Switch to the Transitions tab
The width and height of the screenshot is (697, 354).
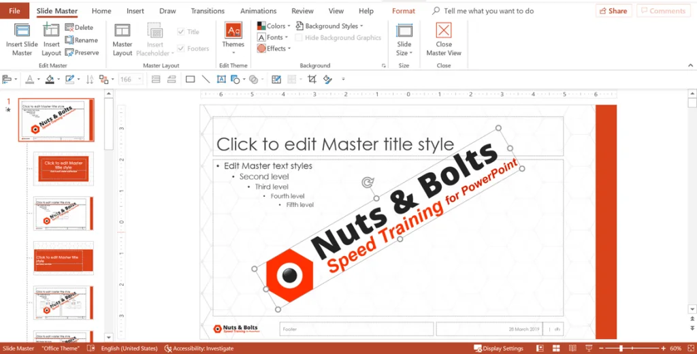click(208, 11)
